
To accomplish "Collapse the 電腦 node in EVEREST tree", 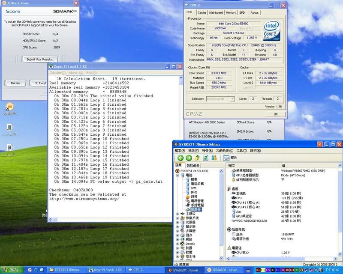I will pyautogui.click(x=178, y=175).
